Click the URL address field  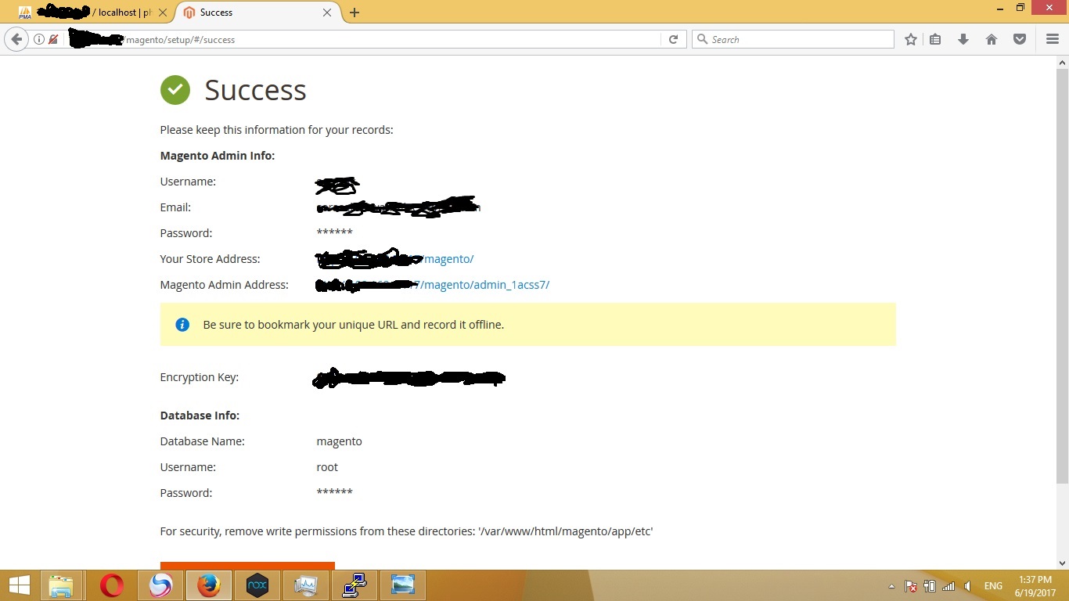[360, 39]
